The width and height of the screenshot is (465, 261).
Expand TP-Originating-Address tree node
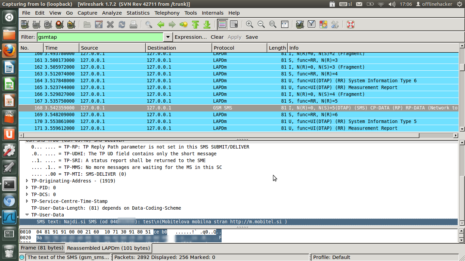27,181
